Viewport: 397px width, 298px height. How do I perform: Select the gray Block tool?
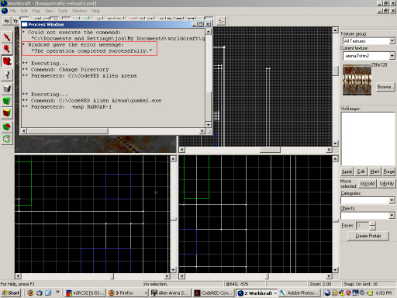(7, 88)
